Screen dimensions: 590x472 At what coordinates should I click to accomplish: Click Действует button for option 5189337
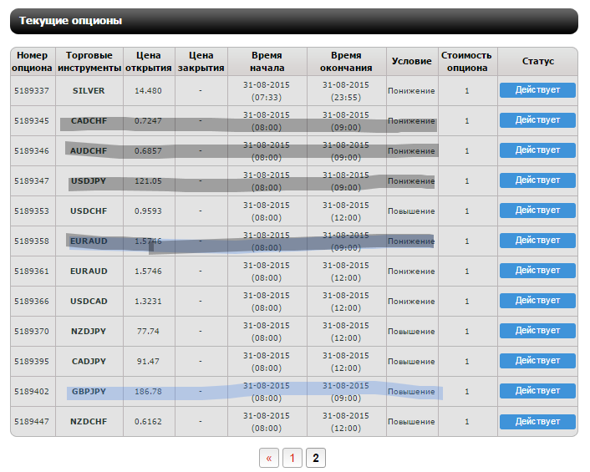[x=537, y=90]
